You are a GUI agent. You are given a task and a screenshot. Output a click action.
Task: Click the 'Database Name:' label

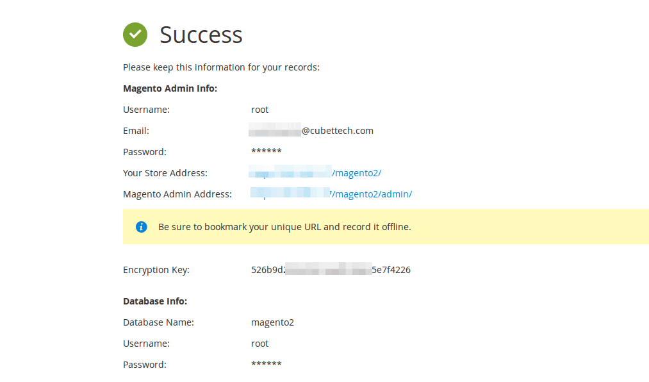(x=158, y=322)
